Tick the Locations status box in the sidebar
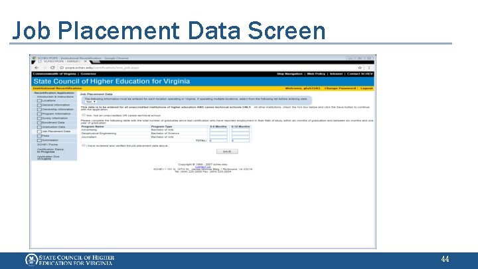This screenshot has width=478, height=269. point(39,101)
